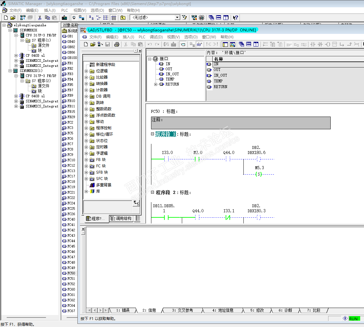
Task: Click the monitor glasses icon in editor toolbar
Action: click(200, 44)
